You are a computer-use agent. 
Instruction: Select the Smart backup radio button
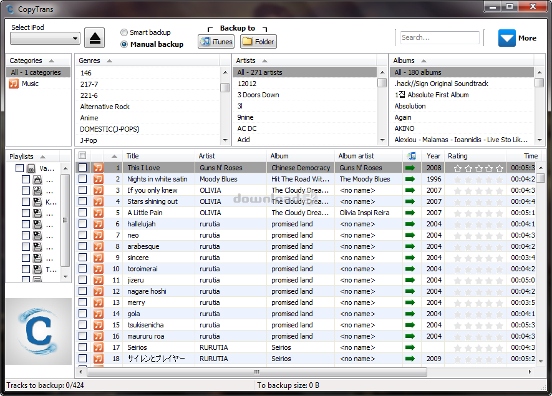click(124, 32)
